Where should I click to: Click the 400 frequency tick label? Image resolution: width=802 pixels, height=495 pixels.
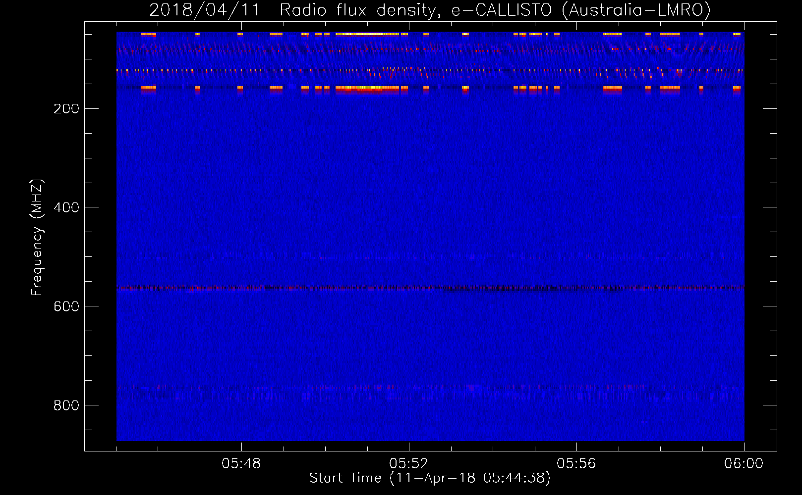click(66, 207)
